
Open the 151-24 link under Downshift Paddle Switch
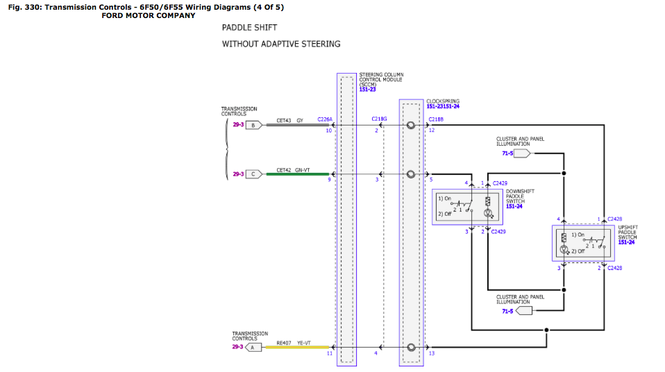pyautogui.click(x=514, y=205)
